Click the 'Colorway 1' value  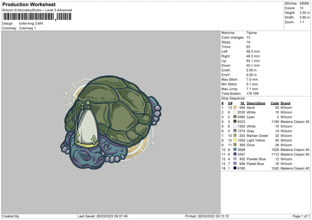click(x=28, y=28)
